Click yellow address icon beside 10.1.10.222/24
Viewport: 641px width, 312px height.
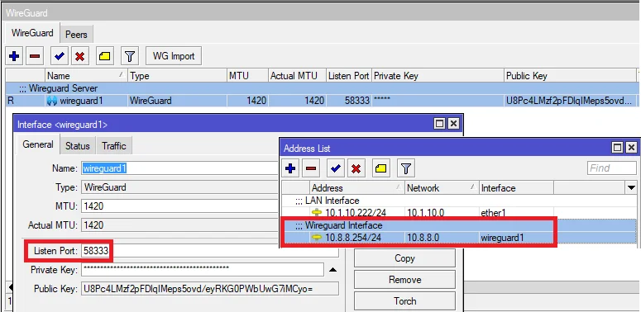pos(317,212)
